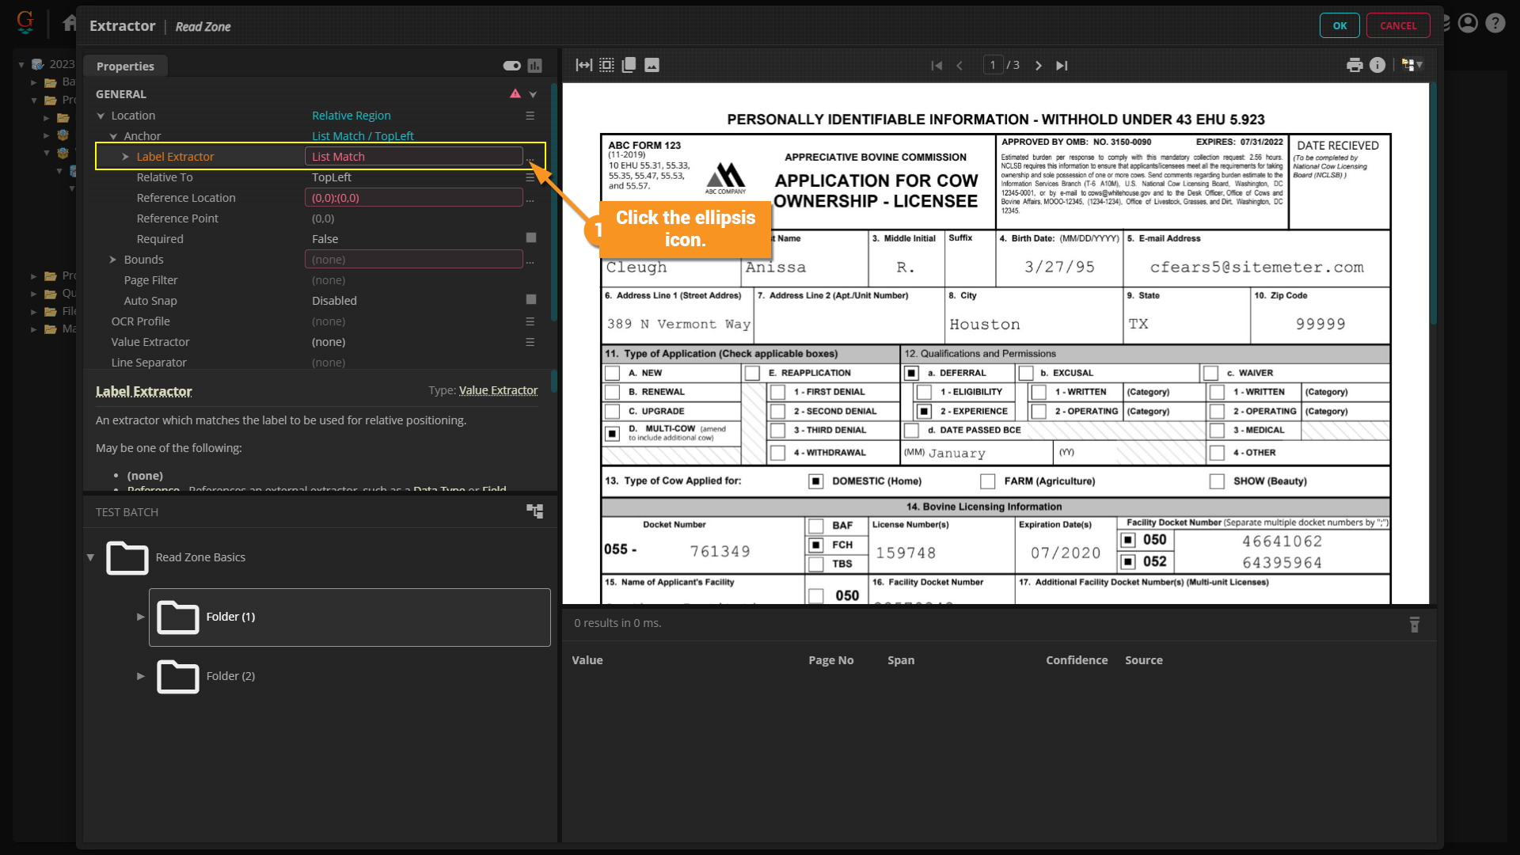Toggle the Auto Snap checkbox
This screenshot has height=855, width=1520.
pos(531,300)
